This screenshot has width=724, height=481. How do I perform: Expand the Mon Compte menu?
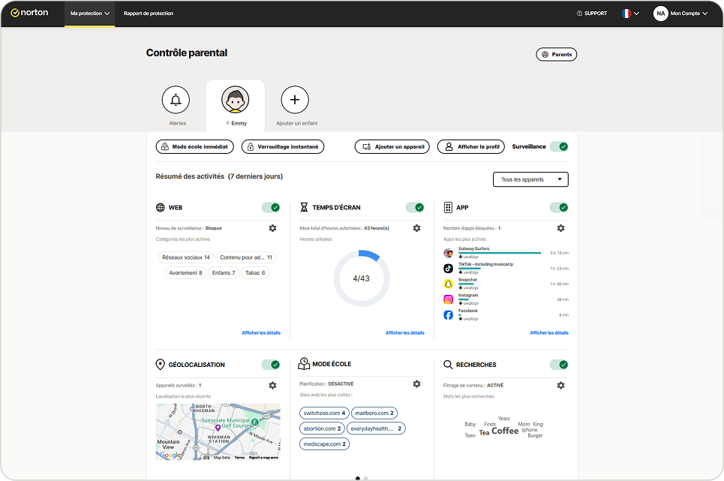pos(680,14)
